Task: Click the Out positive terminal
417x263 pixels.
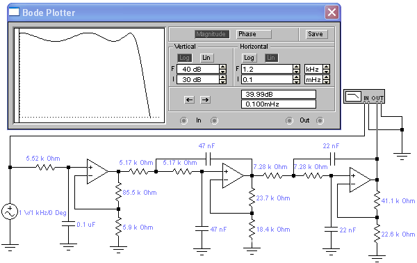Action: coord(289,120)
